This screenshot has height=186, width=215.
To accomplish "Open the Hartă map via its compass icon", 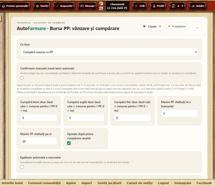I will click(x=37, y=6).
